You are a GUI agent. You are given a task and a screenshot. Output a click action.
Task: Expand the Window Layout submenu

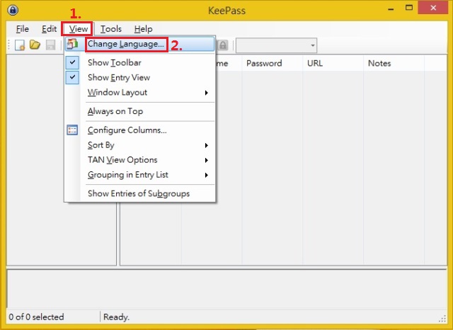coord(140,93)
